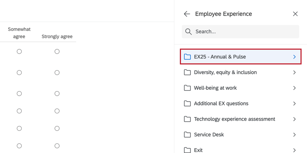307x153 pixels.
Task: Select first row Somewhat agree radio button
Action: coord(19,51)
